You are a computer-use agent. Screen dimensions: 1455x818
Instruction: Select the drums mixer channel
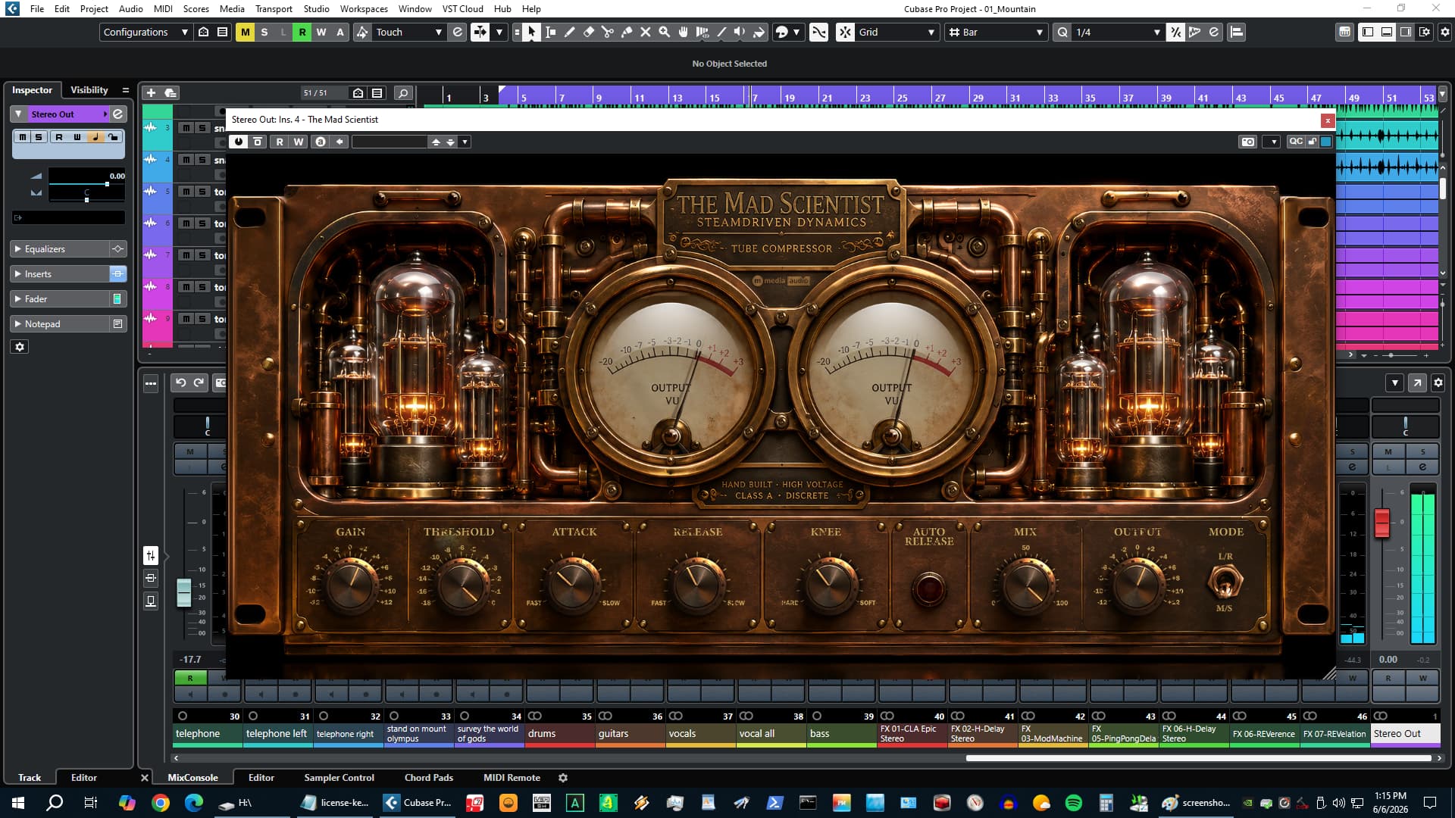[559, 733]
